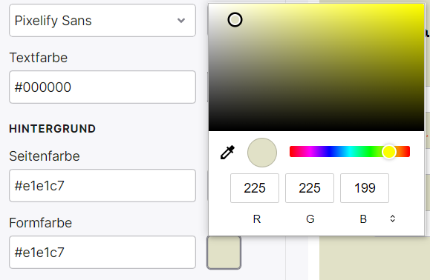Choose the red end of the hue slider

tap(293, 152)
